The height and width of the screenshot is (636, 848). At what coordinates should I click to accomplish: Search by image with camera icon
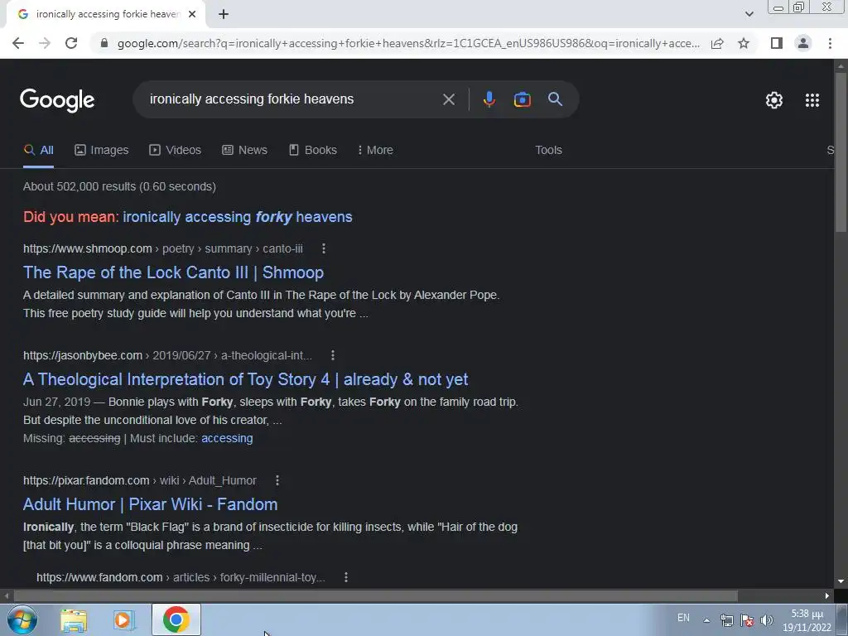click(x=522, y=99)
